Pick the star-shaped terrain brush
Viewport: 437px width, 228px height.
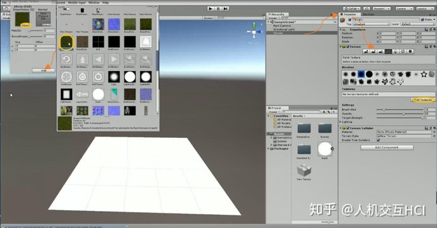424,74
